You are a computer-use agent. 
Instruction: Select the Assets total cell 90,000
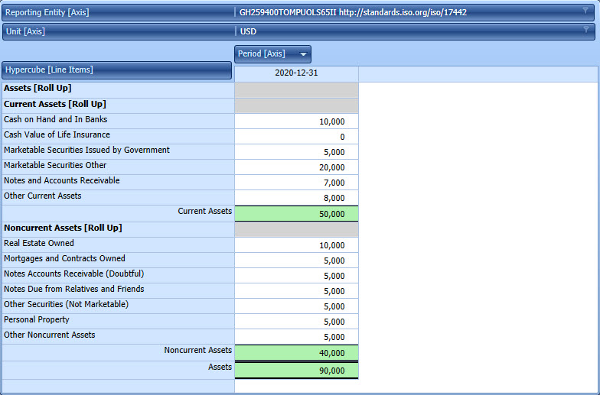coord(297,371)
